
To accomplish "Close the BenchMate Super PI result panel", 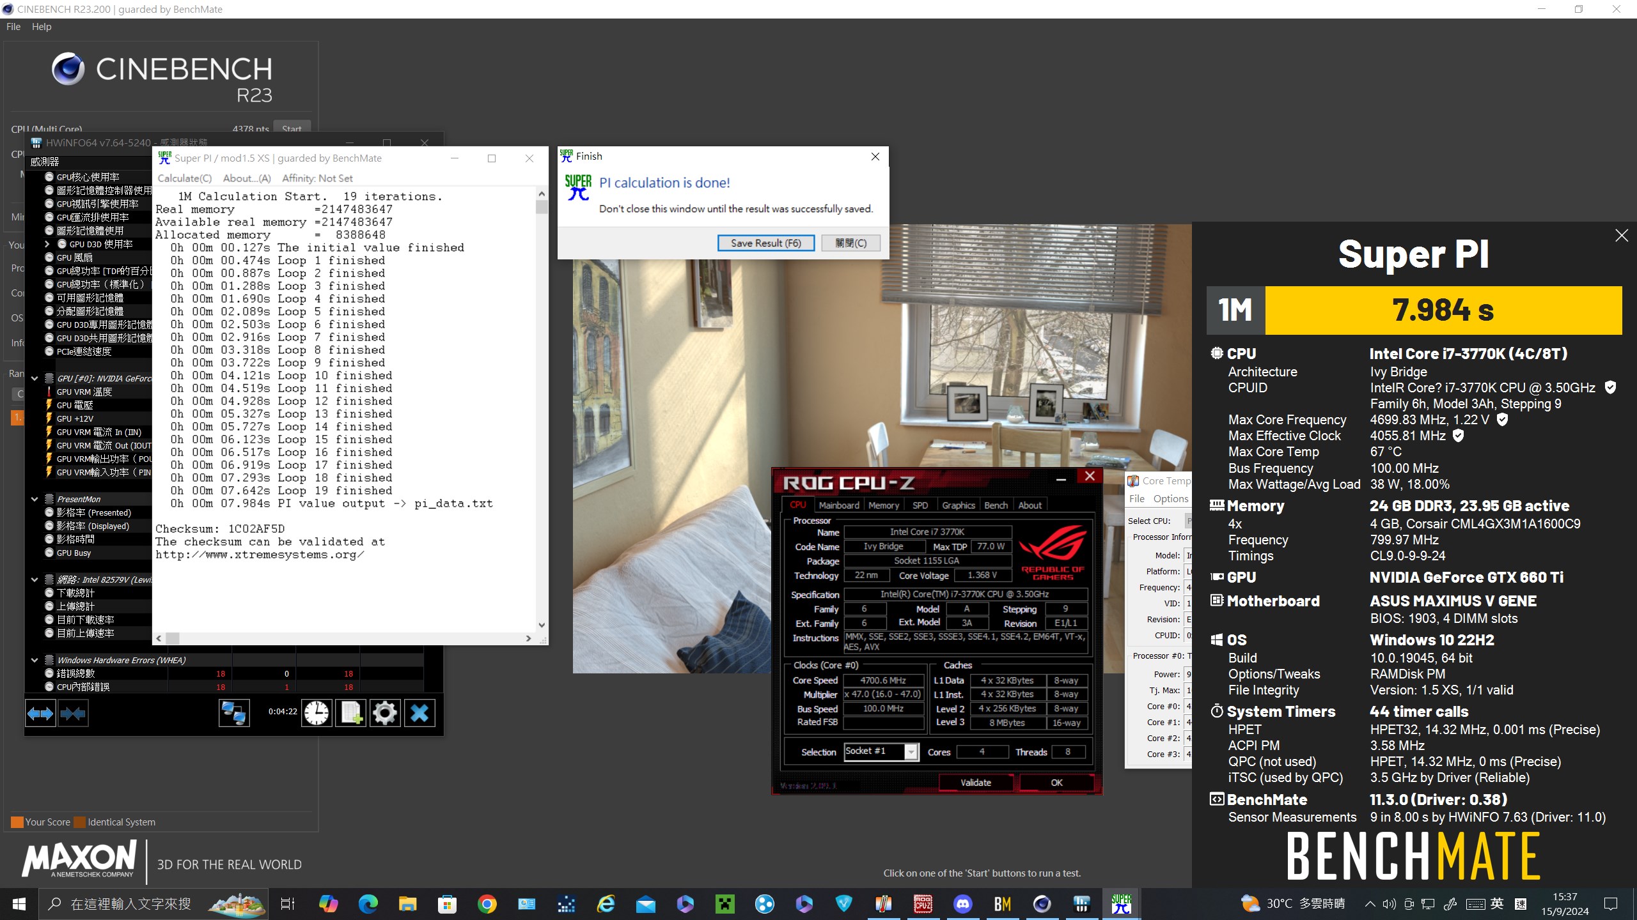I will [1622, 236].
